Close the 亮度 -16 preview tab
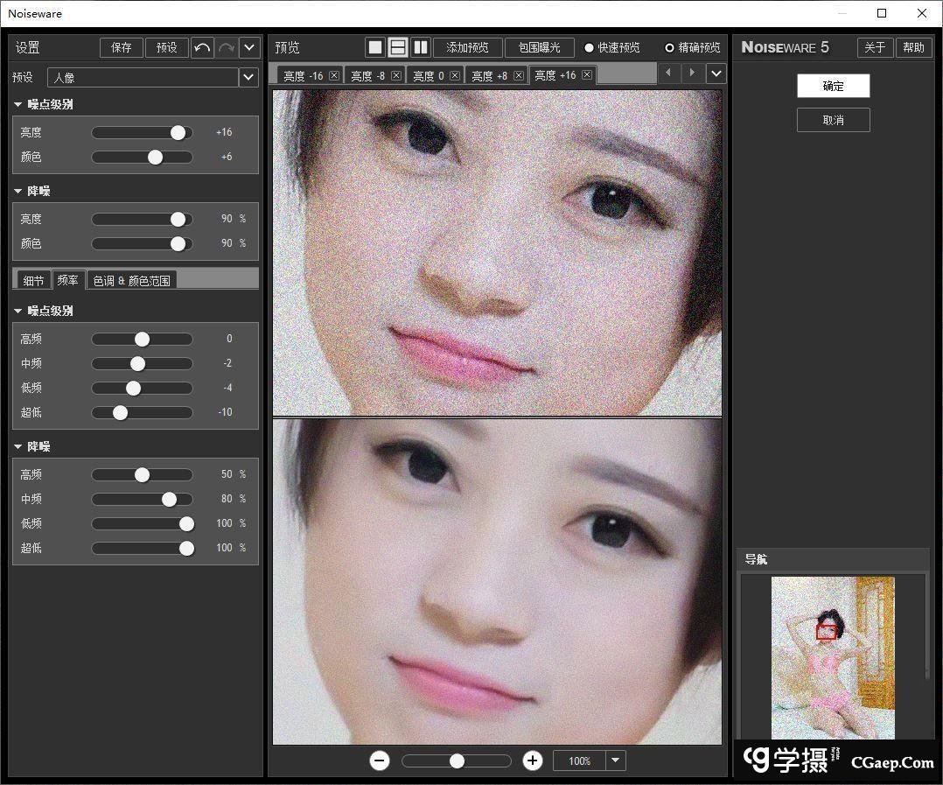Screen dimensions: 943x785 (x=334, y=75)
